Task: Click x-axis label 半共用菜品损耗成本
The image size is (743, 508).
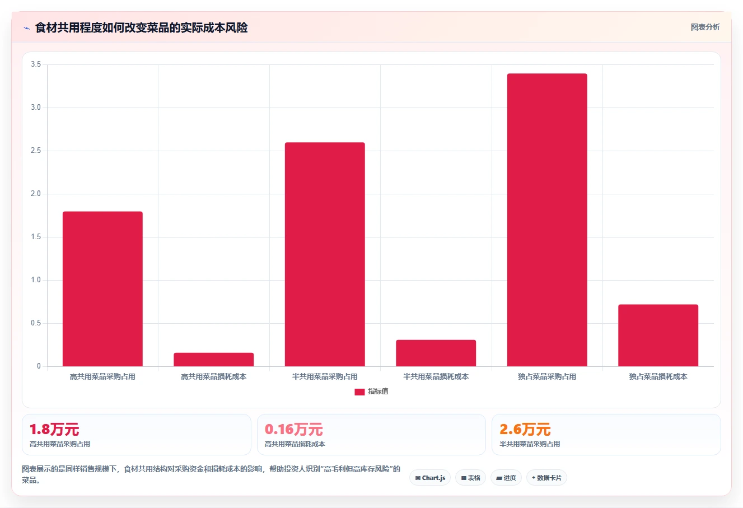Action: tap(436, 377)
